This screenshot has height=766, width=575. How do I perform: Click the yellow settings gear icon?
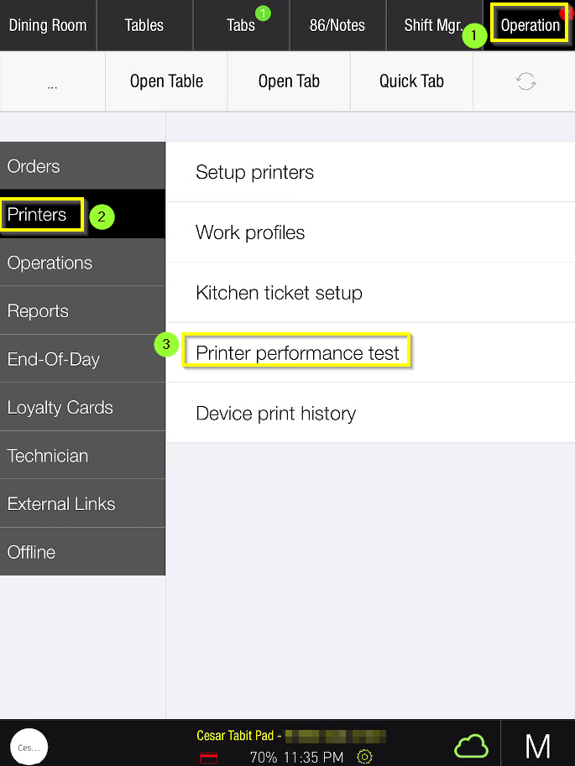[364, 757]
